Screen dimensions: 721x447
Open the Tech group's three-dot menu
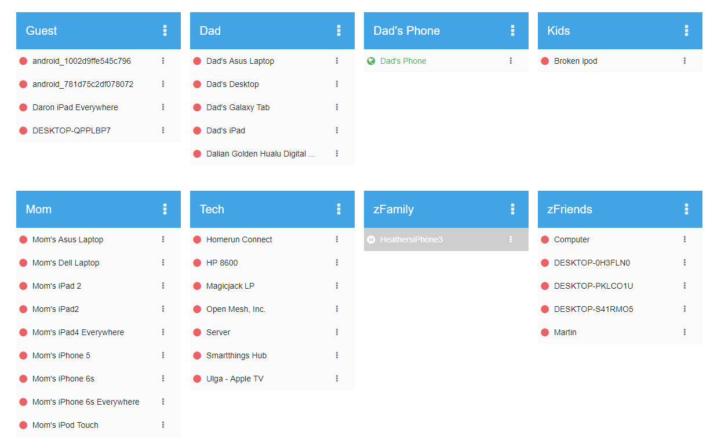(339, 209)
